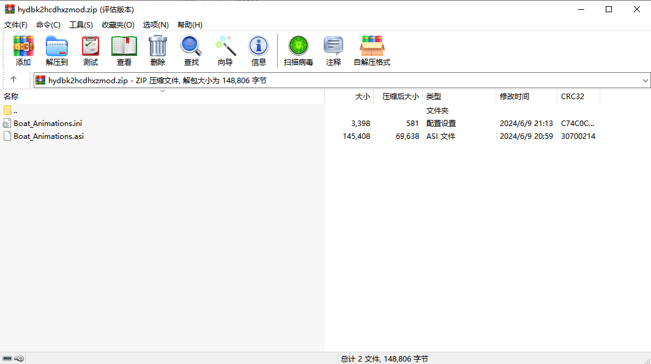The image size is (651, 364).
Task: Open the Help (帮助) menu
Action: click(x=190, y=25)
